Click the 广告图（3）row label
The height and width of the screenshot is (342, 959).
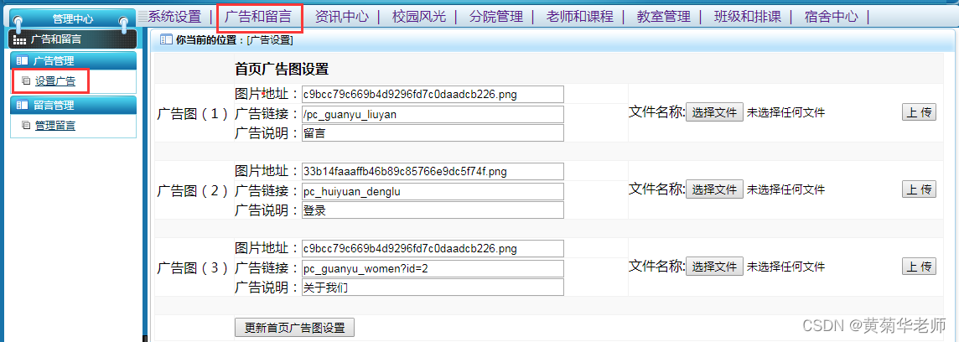coord(194,268)
